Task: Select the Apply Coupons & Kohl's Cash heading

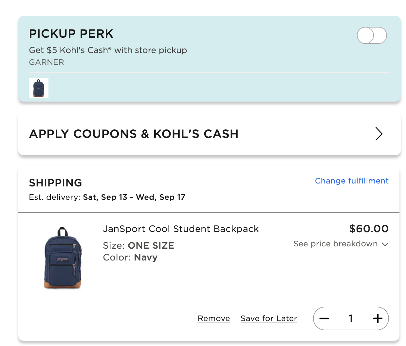Action: point(134,134)
